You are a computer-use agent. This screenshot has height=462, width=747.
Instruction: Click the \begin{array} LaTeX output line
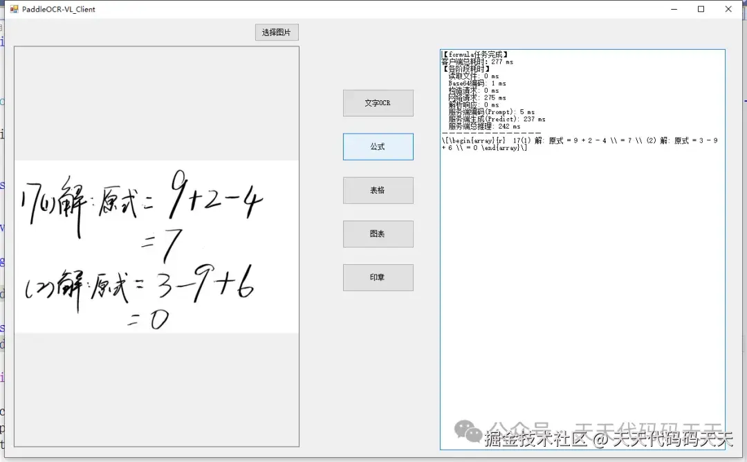[580, 140]
